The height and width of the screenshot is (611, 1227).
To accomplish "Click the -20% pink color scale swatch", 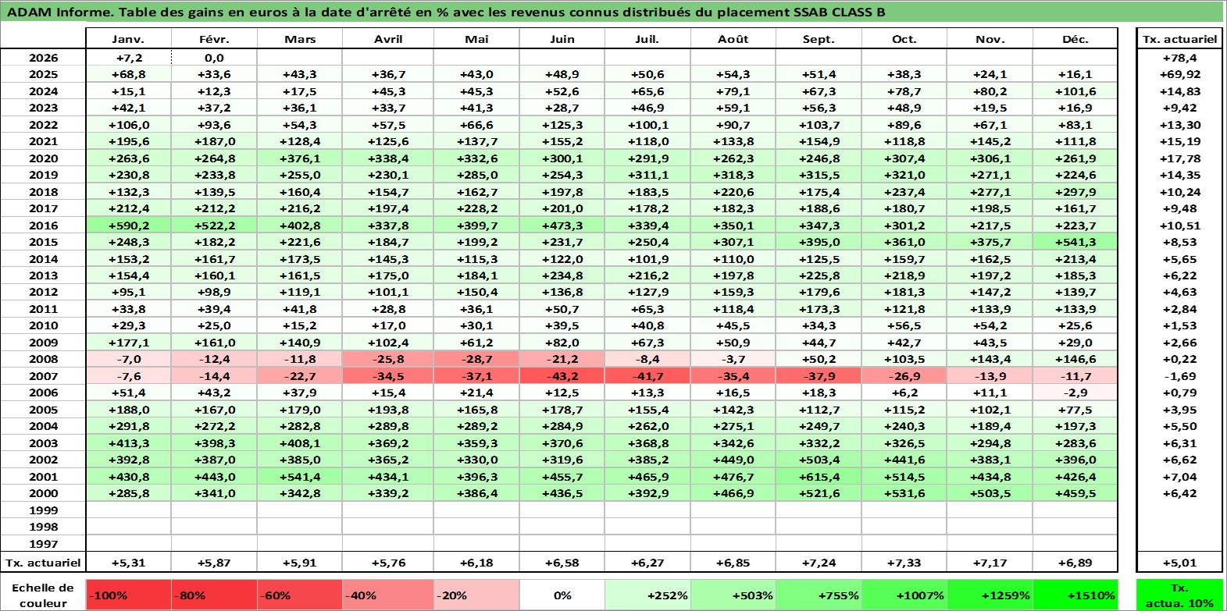I will pos(476,595).
